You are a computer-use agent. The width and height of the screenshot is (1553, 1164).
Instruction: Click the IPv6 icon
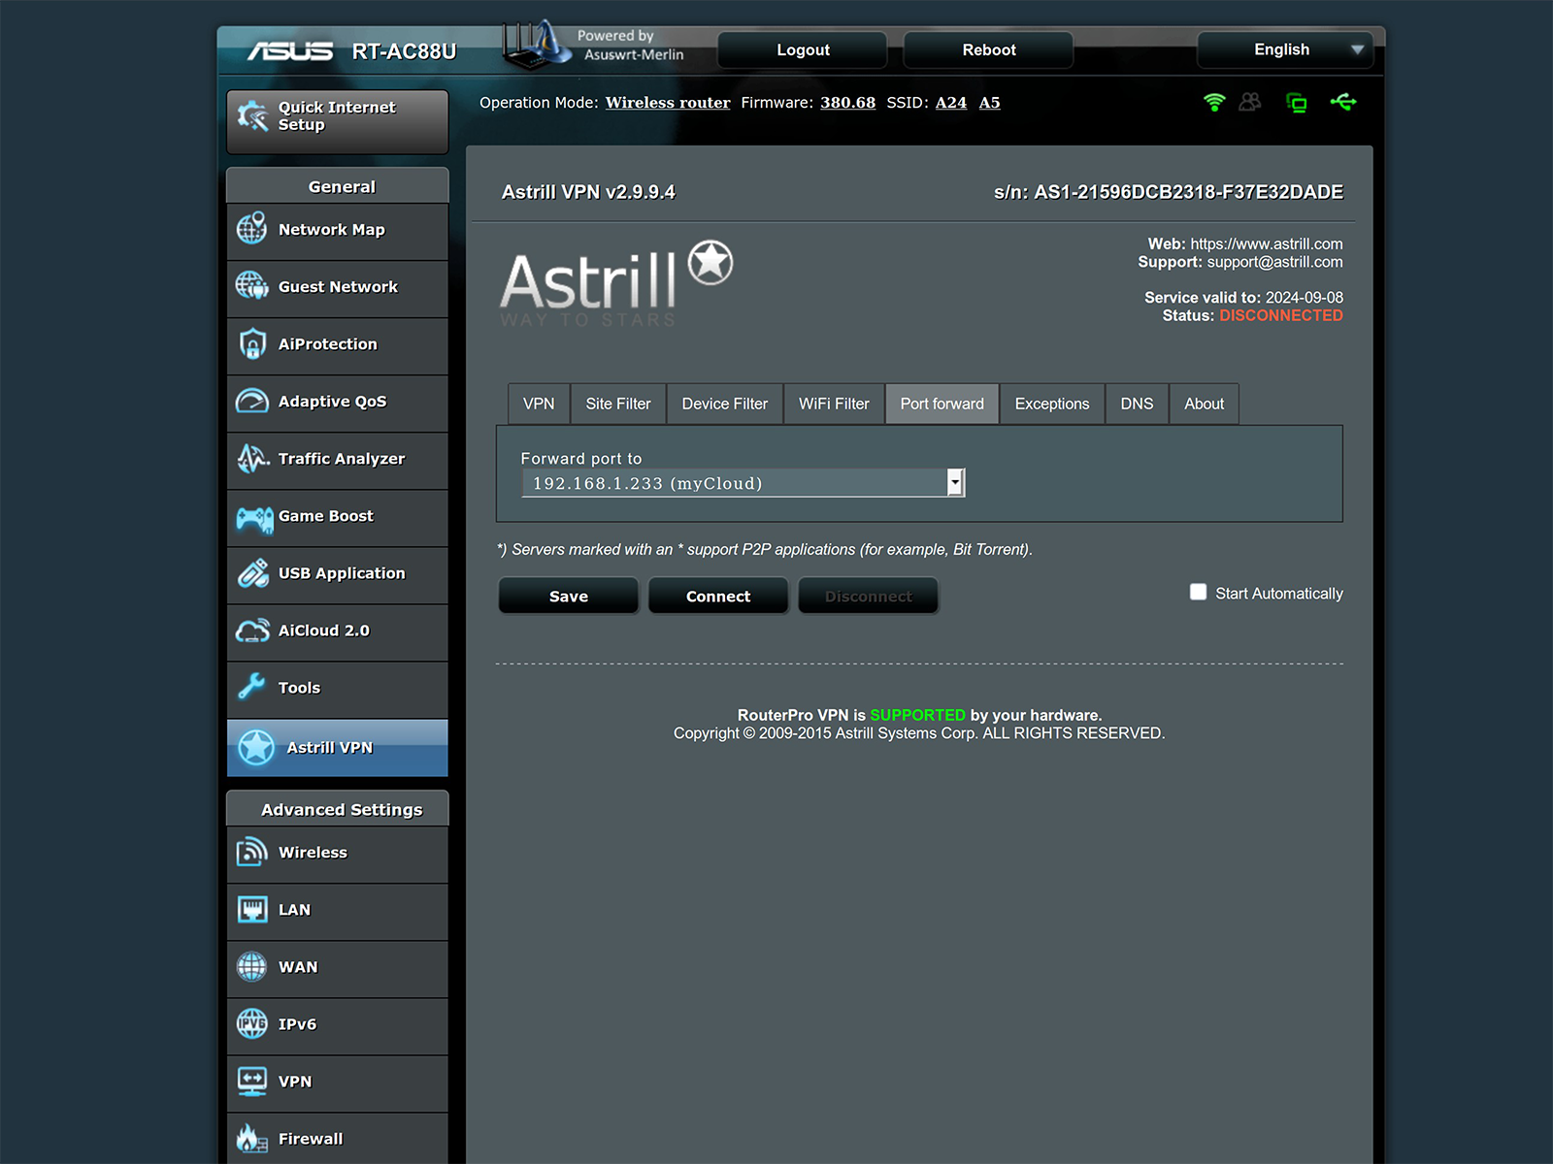[x=252, y=1023]
